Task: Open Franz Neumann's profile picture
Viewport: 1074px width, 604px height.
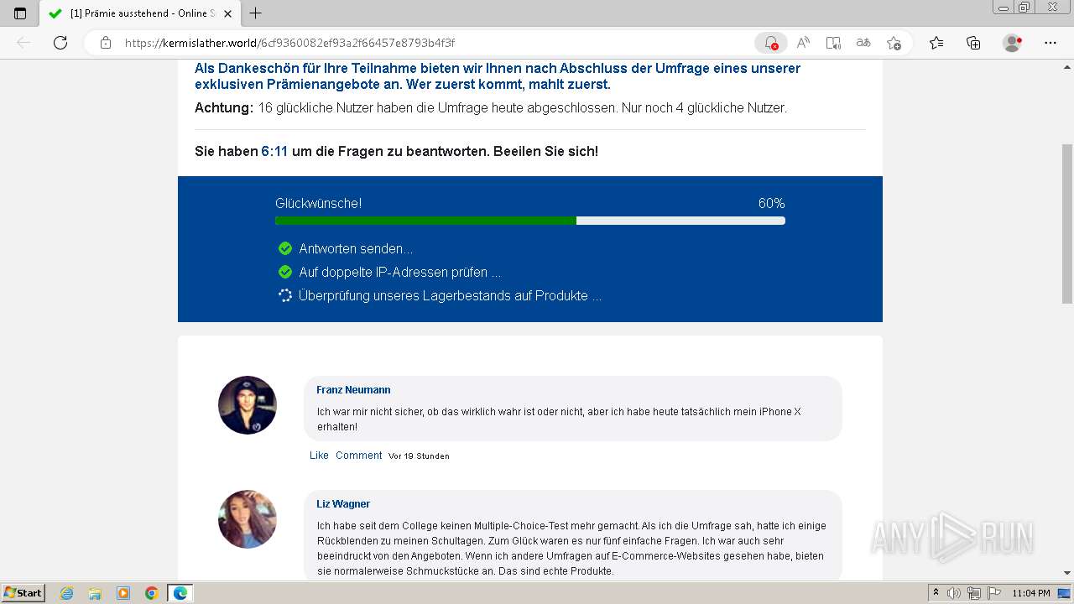Action: point(248,405)
